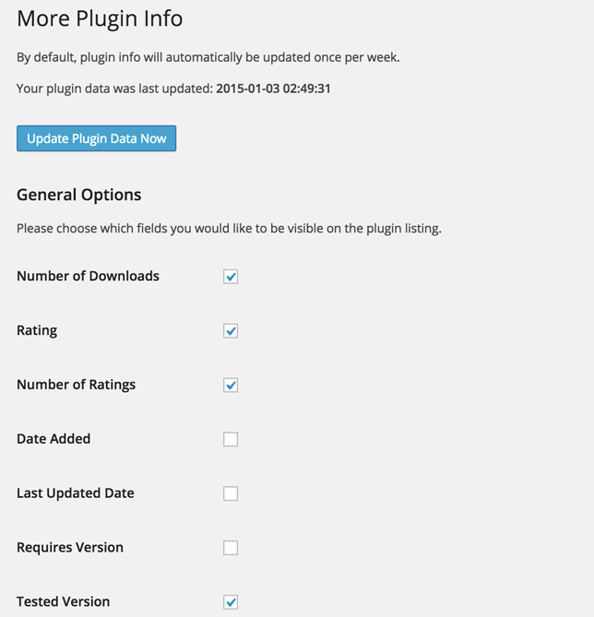Enable the Date Added checkbox
The image size is (594, 617).
231,440
